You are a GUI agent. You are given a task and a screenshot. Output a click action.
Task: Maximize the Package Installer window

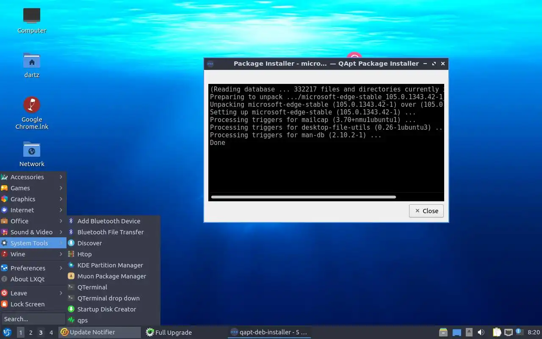click(x=434, y=64)
